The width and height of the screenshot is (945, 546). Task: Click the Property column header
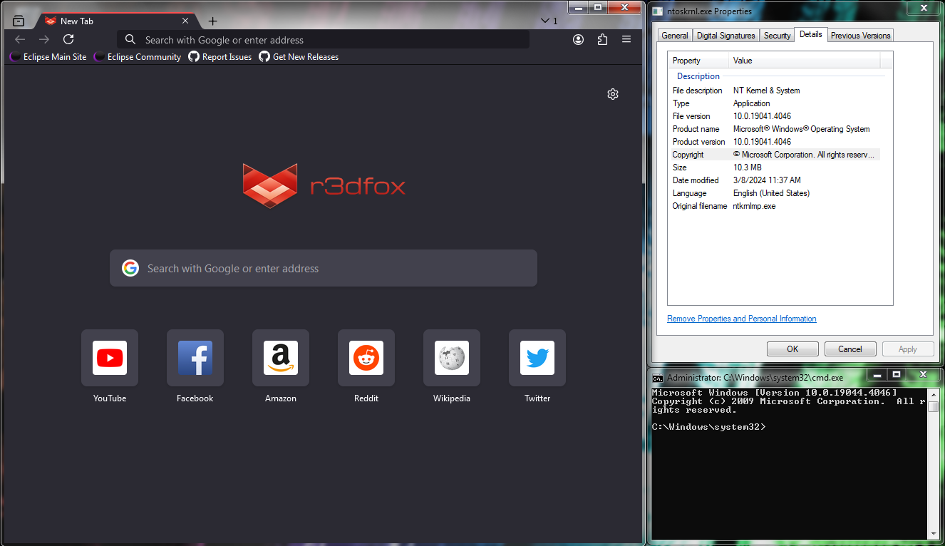click(698, 61)
